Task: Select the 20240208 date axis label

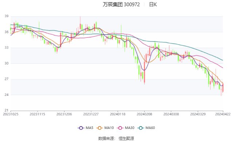Action: pos(144,114)
